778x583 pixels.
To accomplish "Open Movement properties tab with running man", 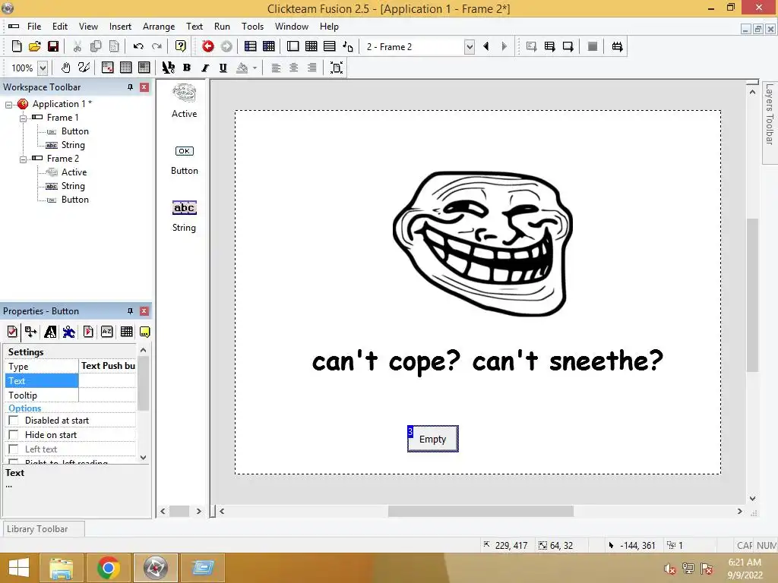I will 69,332.
